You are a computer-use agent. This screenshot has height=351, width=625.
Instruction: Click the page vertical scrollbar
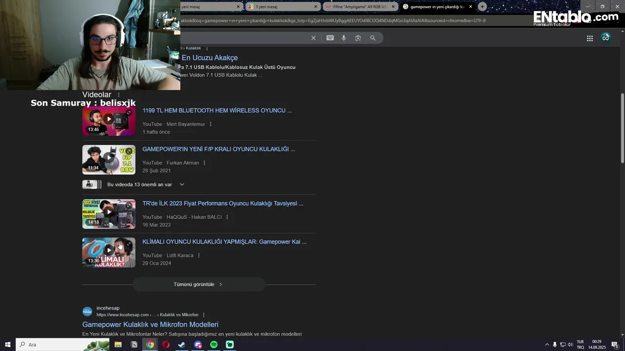[622, 128]
